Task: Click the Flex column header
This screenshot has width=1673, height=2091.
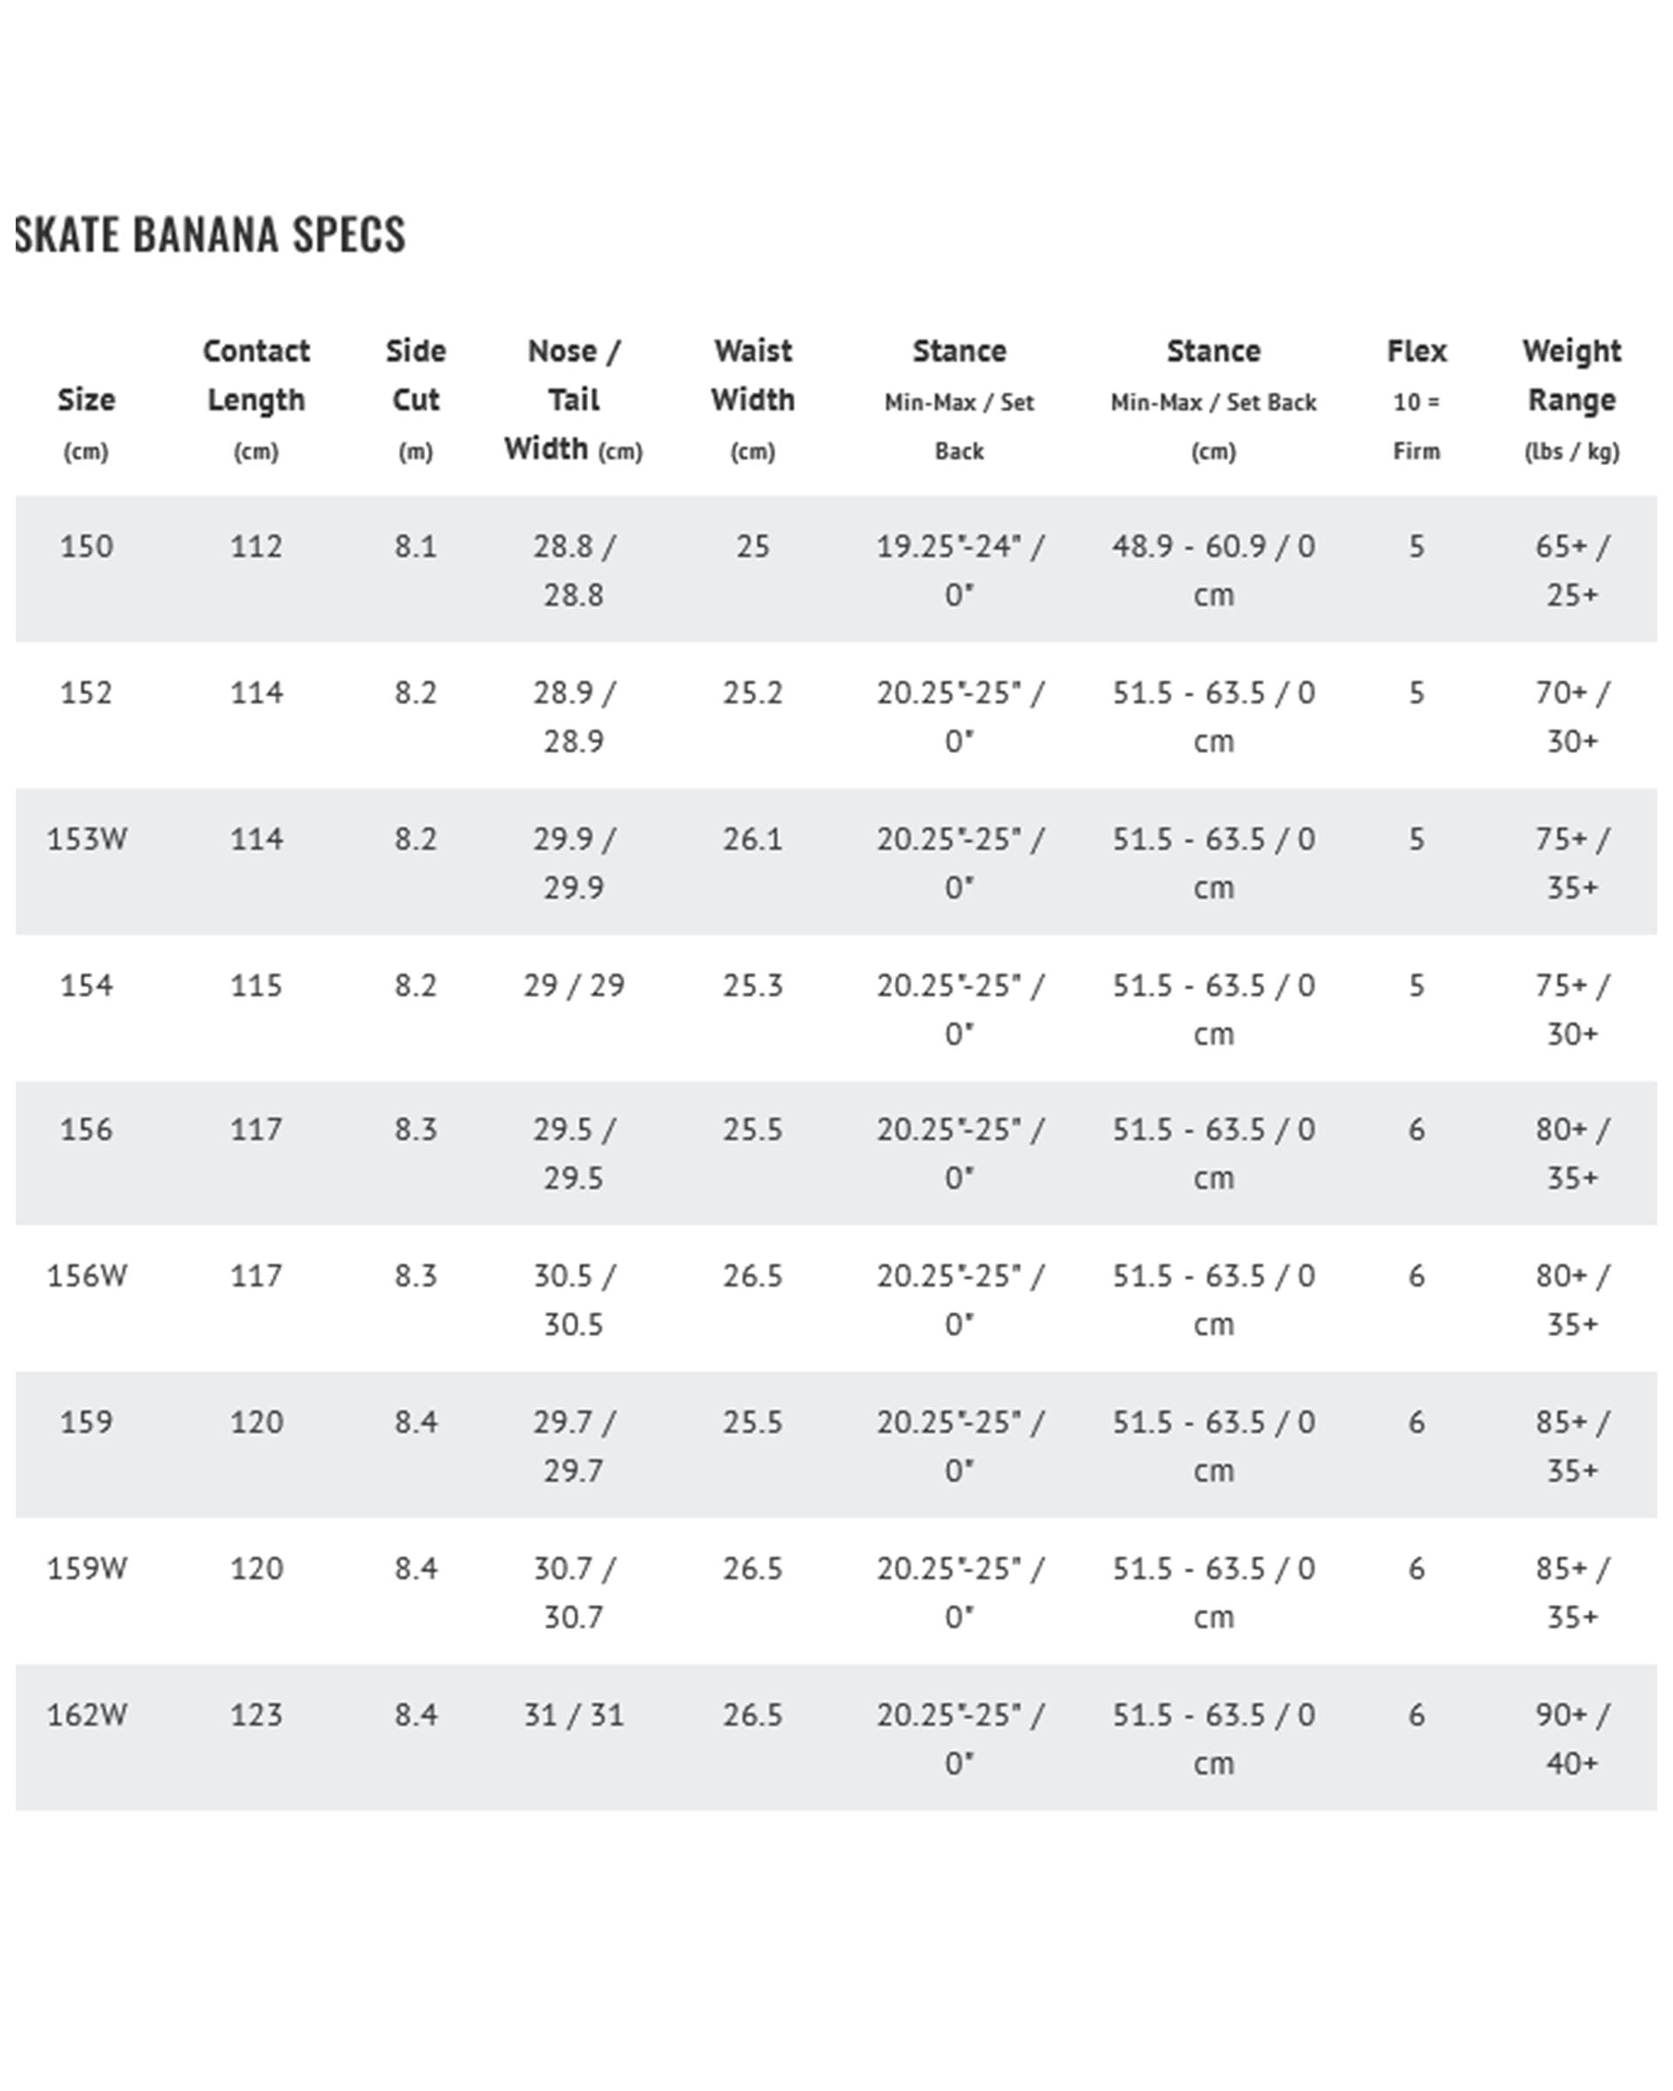Action: pyautogui.click(x=1416, y=400)
